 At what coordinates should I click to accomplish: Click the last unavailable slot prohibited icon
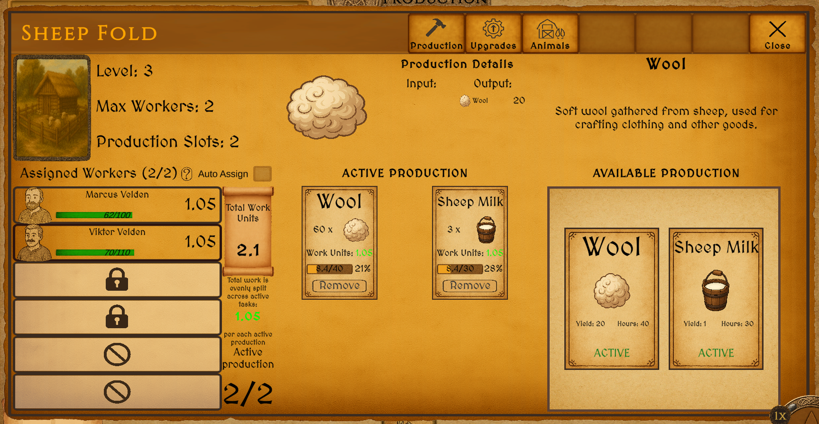click(x=117, y=392)
